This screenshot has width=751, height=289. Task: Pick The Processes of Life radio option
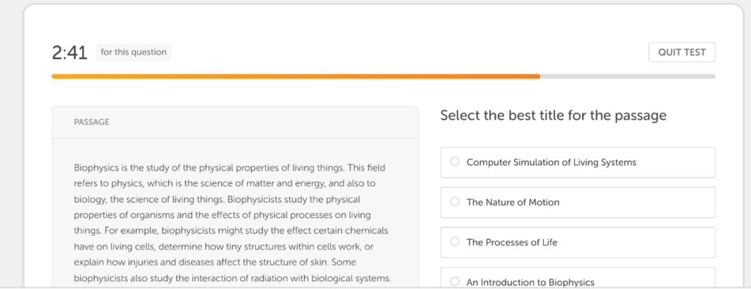tap(455, 242)
